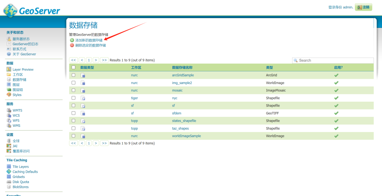Click the WCS service icon
Viewport: 382px width, 196px height.
tap(9, 115)
